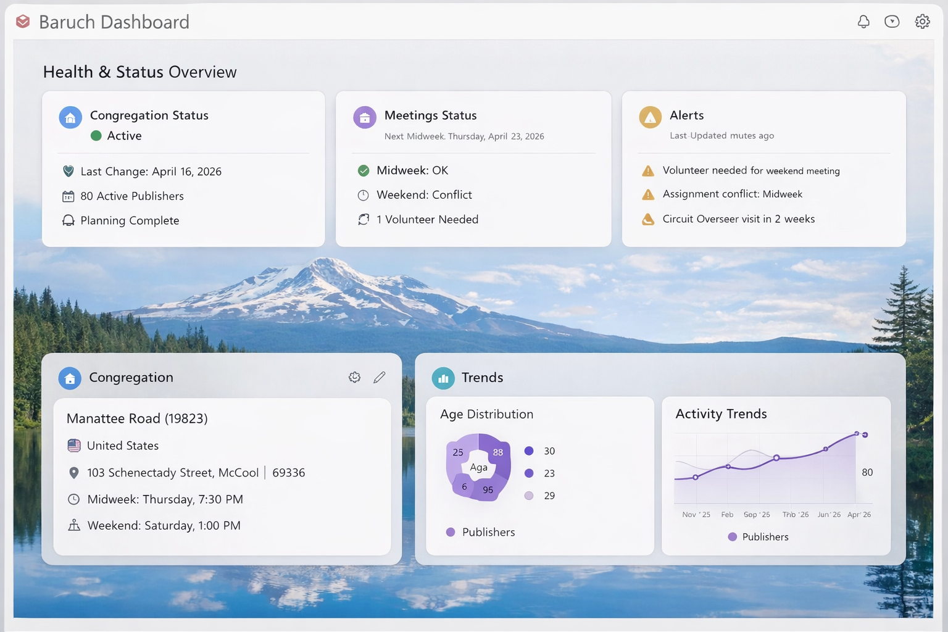The width and height of the screenshot is (948, 632).
Task: Click the Congregation Status home icon
Action: pos(70,117)
